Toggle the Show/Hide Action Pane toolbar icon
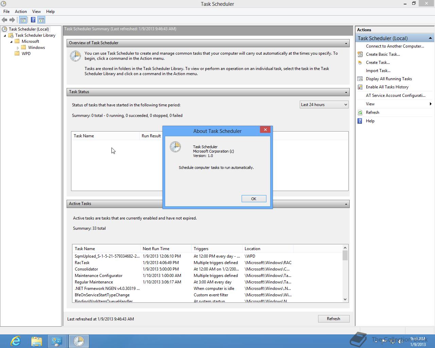 tap(41, 20)
